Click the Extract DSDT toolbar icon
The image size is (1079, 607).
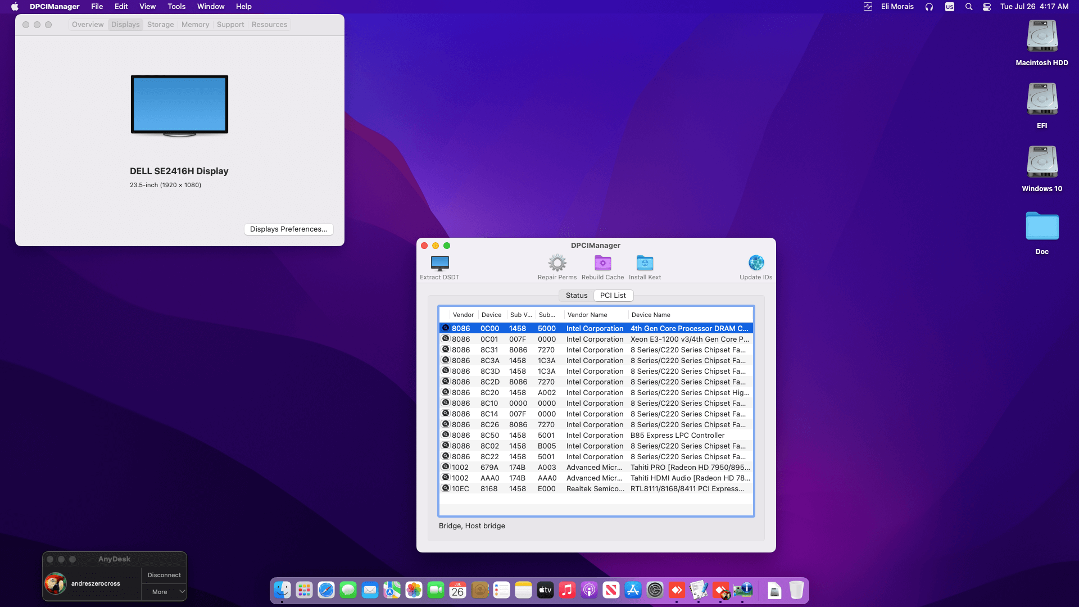click(439, 263)
